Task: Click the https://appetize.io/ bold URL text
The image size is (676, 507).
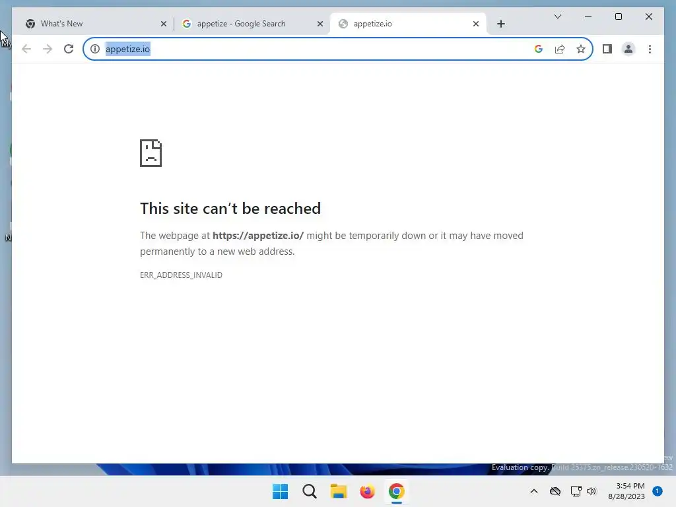Action: pyautogui.click(x=258, y=236)
